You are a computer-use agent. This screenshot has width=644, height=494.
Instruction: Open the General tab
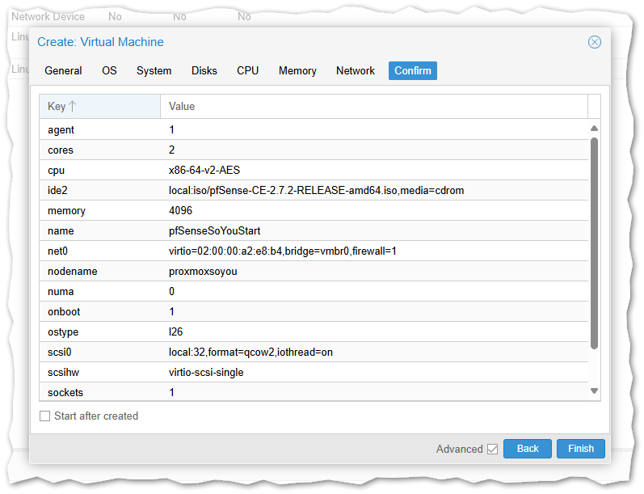[63, 71]
